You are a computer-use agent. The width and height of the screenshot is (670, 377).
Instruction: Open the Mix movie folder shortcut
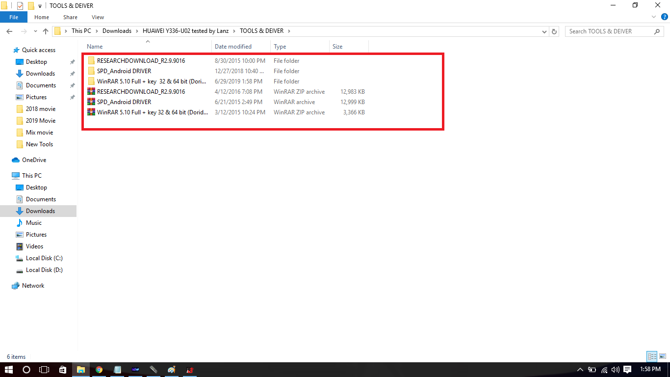[x=39, y=133]
